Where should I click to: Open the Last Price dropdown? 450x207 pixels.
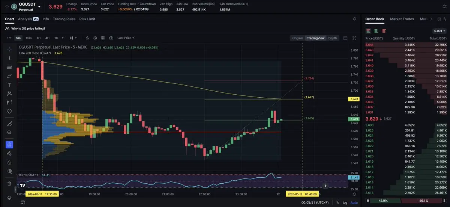click(126, 38)
